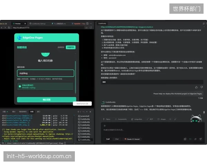This screenshot has width=207, height=165.
Task: Open the Claude-3.7-Sonnet model selector
Action: pyautogui.click(x=132, y=139)
